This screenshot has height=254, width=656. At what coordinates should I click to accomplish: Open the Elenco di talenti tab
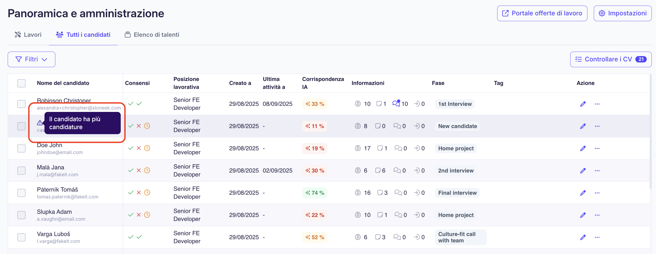pyautogui.click(x=152, y=35)
